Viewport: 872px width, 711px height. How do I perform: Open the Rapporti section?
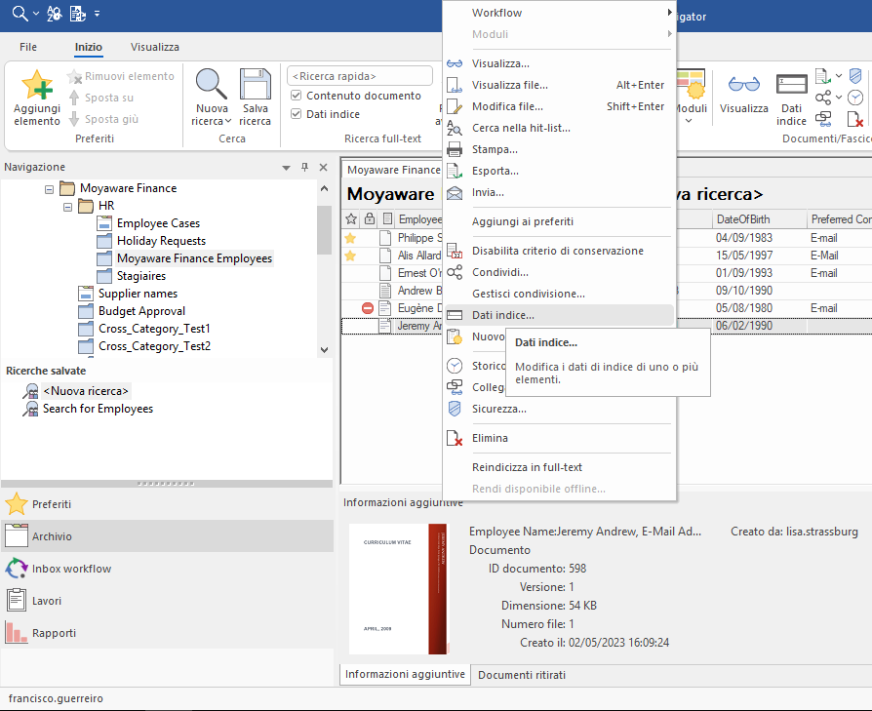tap(55, 633)
